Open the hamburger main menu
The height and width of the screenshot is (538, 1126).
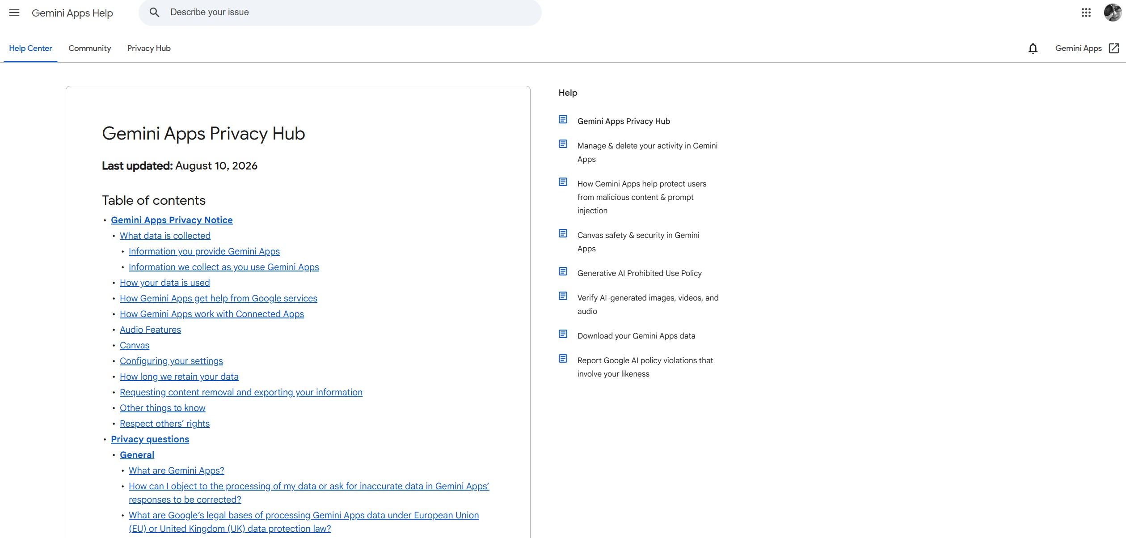[x=14, y=13]
